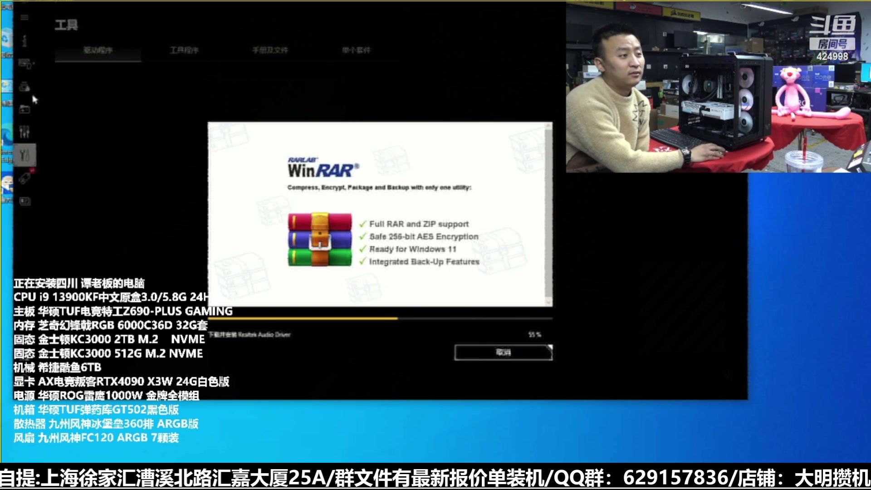
Task: Select the Aura Sync sidebar icon
Action: (x=24, y=87)
